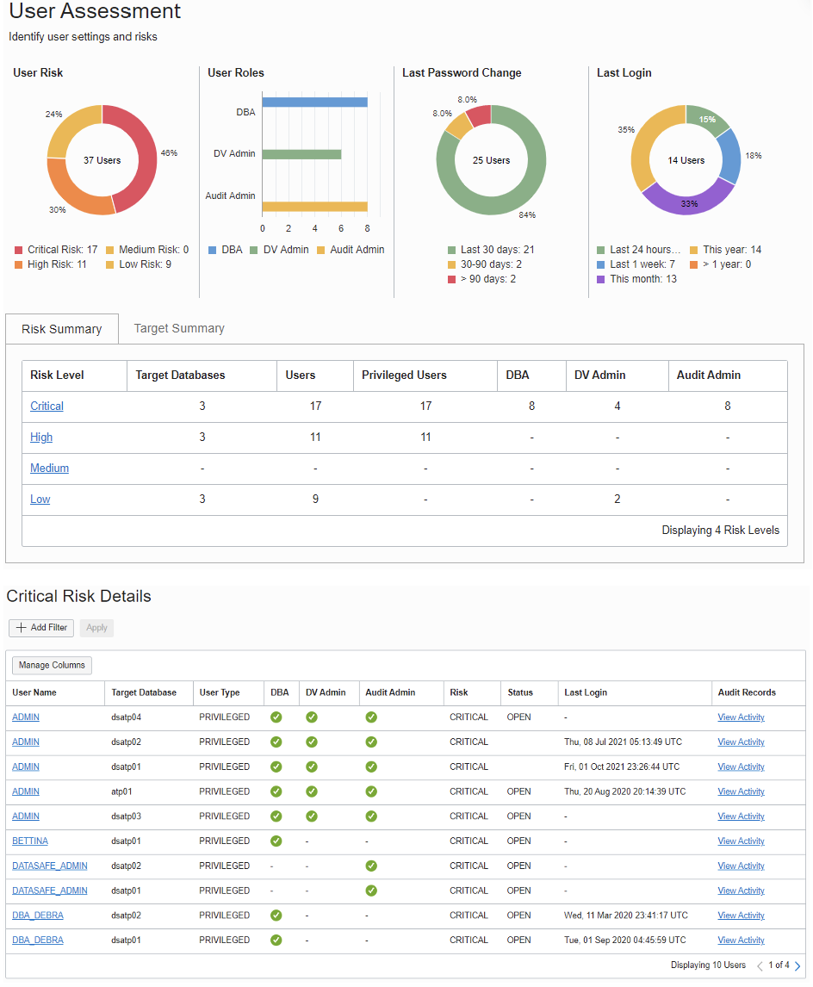813x987 pixels.
Task: Open ADMIN user link for atp01
Action: (x=26, y=791)
